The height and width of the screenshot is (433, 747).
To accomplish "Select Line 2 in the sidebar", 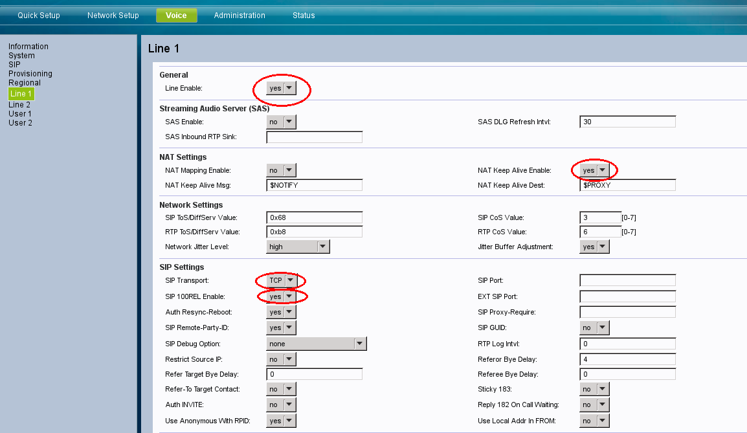I will [x=19, y=105].
